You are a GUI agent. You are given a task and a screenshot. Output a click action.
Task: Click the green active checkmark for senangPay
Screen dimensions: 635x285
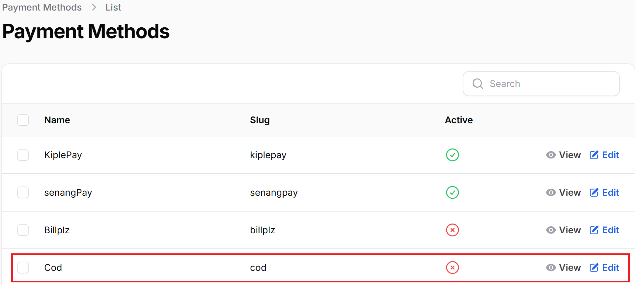(x=452, y=192)
